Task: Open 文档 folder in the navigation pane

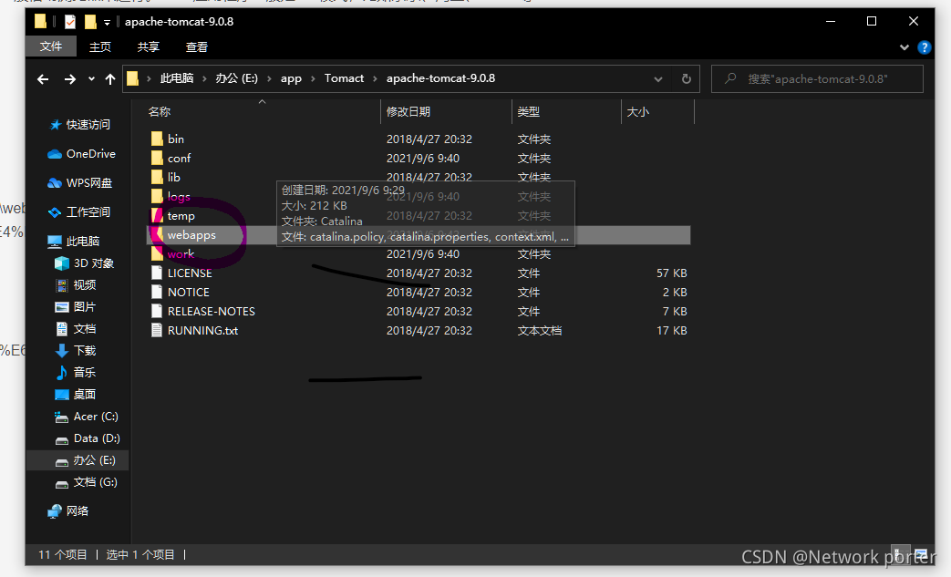Action: pos(84,328)
